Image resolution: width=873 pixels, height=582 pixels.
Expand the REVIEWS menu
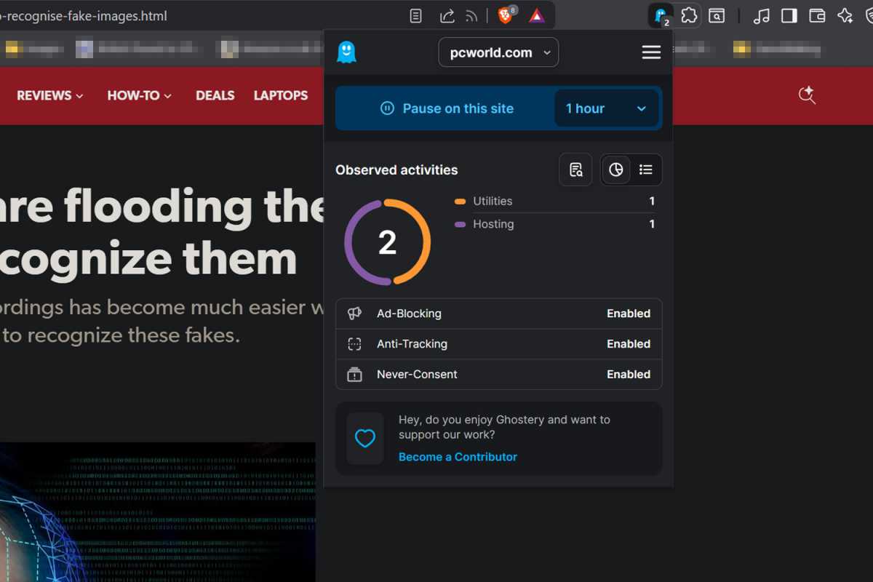[49, 95]
